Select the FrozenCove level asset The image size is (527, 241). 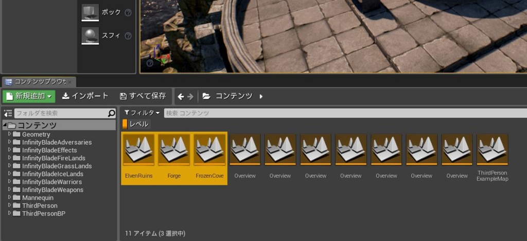[209, 158]
